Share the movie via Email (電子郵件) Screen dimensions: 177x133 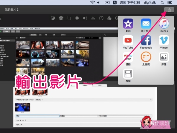[146, 24]
